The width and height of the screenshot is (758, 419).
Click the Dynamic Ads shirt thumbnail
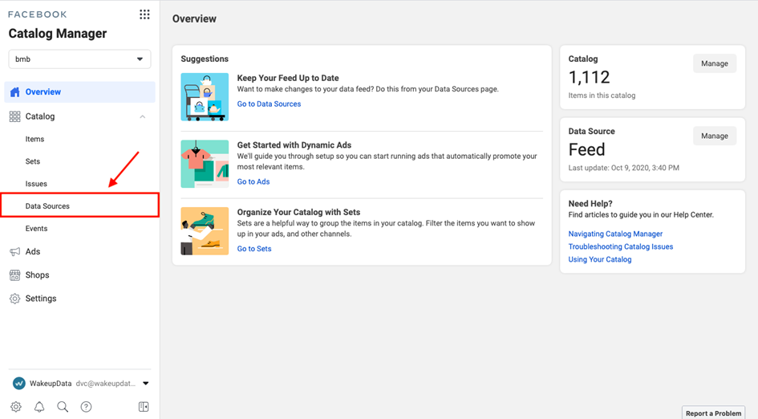pos(205,164)
